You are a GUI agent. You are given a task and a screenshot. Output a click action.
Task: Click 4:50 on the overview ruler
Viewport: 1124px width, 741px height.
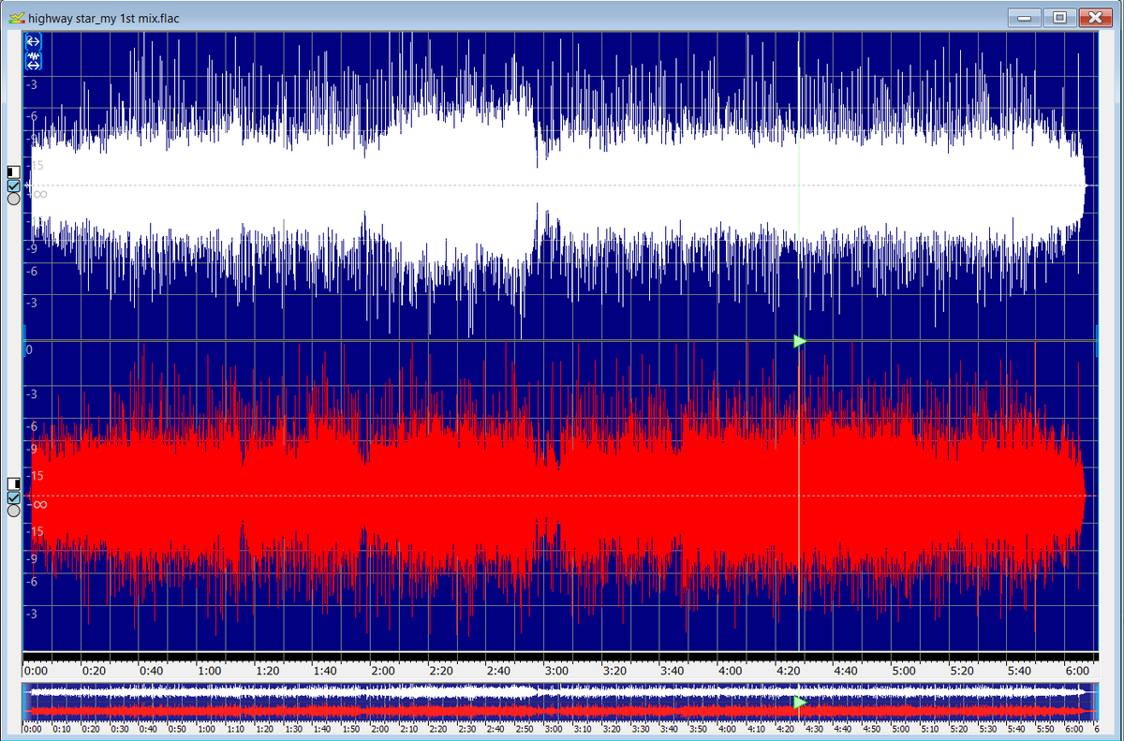click(x=871, y=729)
